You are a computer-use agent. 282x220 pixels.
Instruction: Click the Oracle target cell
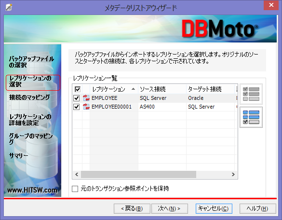[211, 98]
